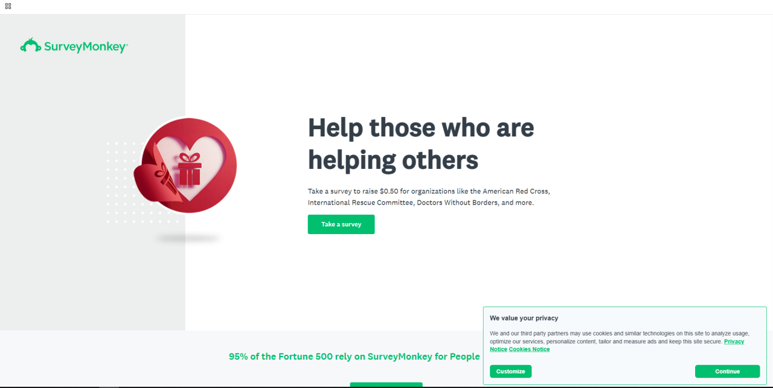Click the 'Help those who are helping others' headline
Viewport: 773px width, 388px height.
(421, 144)
